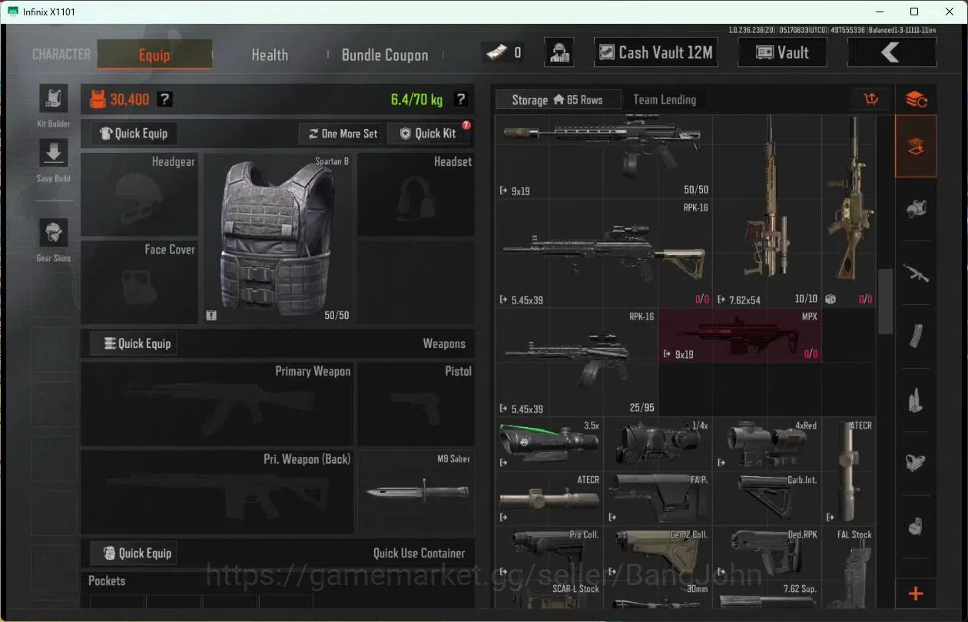Switch to the Equip tab
This screenshot has width=968, height=622.
click(154, 55)
